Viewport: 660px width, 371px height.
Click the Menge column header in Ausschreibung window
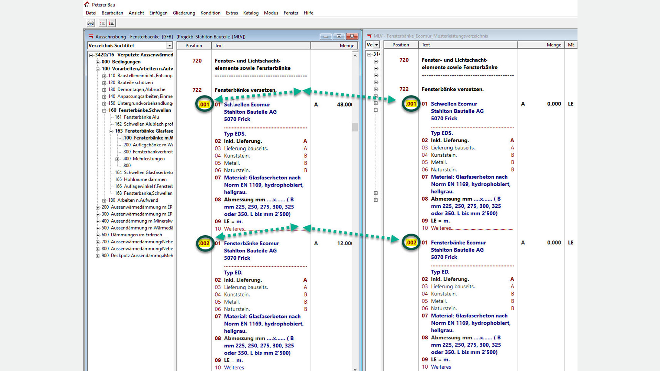[334, 45]
